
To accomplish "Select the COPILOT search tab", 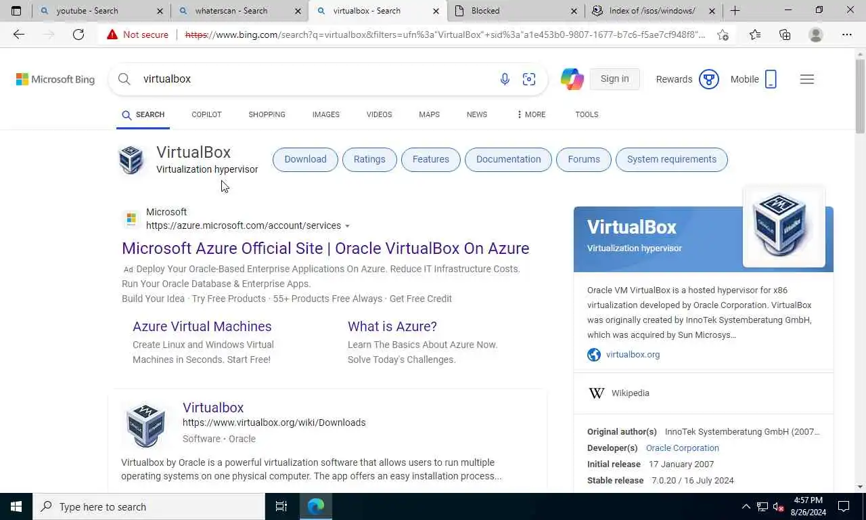I will click(x=206, y=114).
